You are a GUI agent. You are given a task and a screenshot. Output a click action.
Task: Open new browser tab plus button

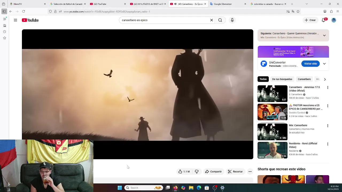(x=292, y=4)
